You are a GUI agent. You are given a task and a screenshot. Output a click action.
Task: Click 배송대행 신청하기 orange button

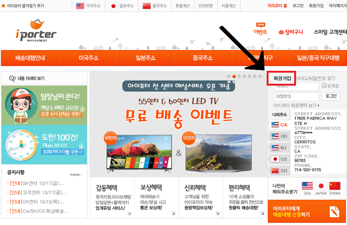(307, 211)
